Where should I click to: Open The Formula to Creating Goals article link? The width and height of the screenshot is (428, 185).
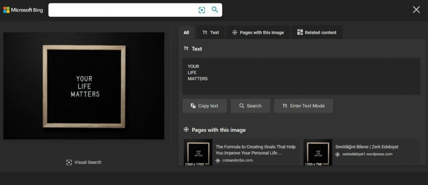click(255, 150)
